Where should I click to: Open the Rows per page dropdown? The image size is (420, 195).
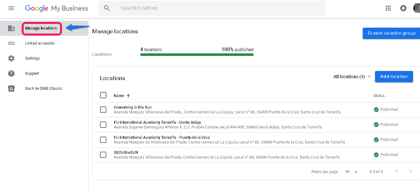point(351,172)
